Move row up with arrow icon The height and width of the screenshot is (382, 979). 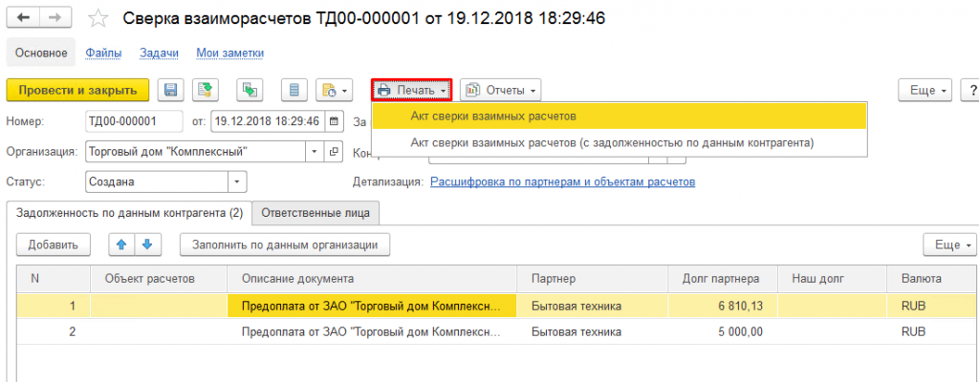click(x=121, y=244)
